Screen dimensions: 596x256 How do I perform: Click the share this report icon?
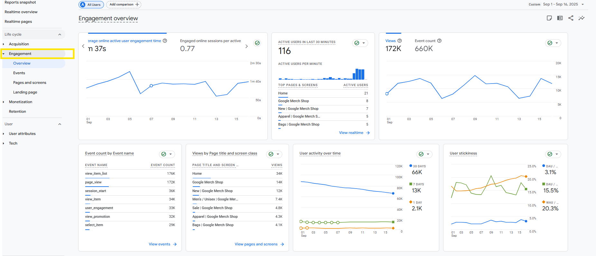pyautogui.click(x=571, y=18)
